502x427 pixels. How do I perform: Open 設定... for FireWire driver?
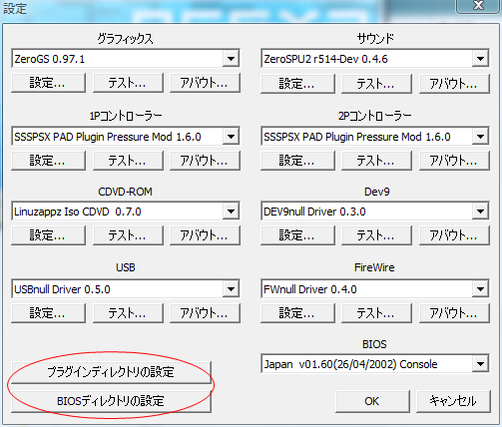click(297, 313)
